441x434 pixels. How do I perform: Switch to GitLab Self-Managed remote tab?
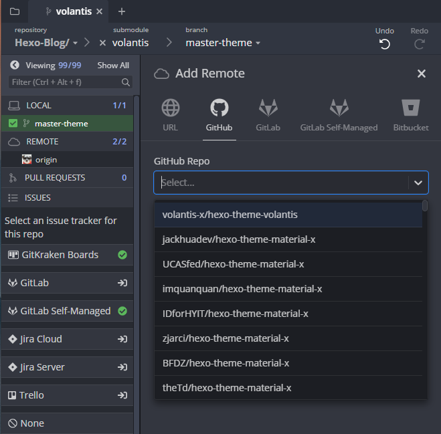point(339,115)
